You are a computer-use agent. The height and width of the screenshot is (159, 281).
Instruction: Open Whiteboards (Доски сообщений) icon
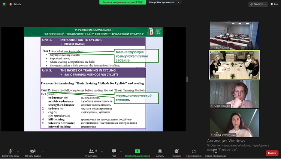215,151
